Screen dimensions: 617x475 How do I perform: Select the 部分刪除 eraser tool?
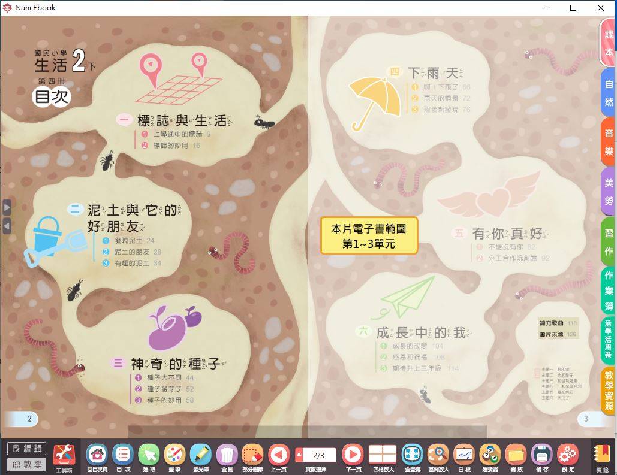(x=252, y=458)
